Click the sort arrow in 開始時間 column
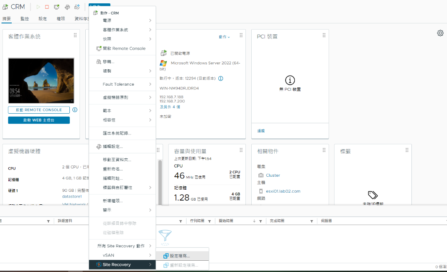 tap(254, 221)
